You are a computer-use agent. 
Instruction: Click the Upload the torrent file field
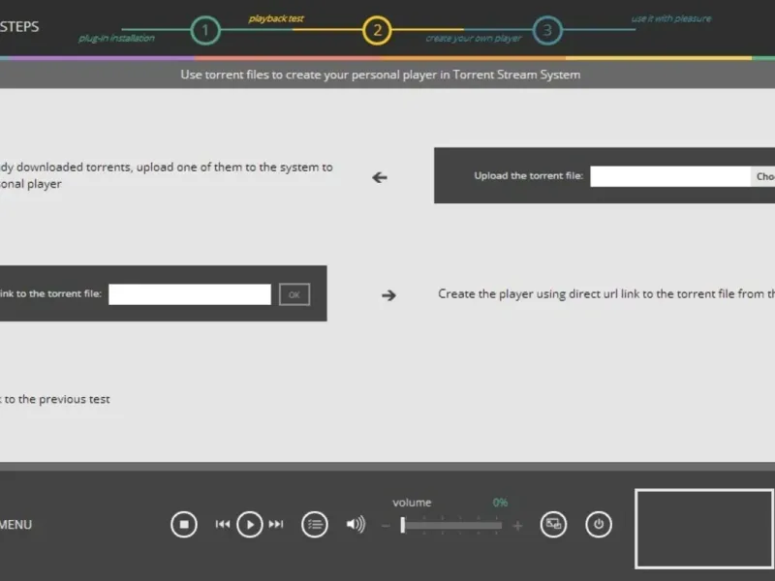click(670, 176)
